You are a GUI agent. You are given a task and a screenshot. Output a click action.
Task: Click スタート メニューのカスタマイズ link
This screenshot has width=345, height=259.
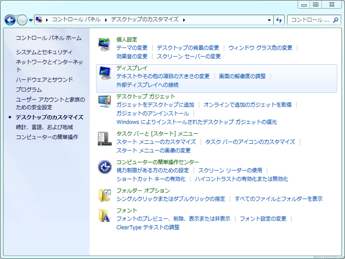tap(156, 142)
